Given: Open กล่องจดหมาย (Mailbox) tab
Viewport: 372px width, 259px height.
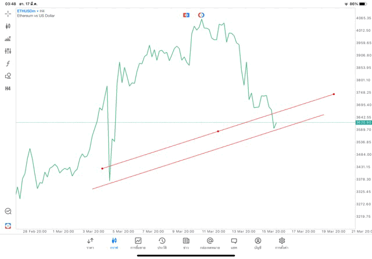Looking at the screenshot, I should tap(210, 243).
